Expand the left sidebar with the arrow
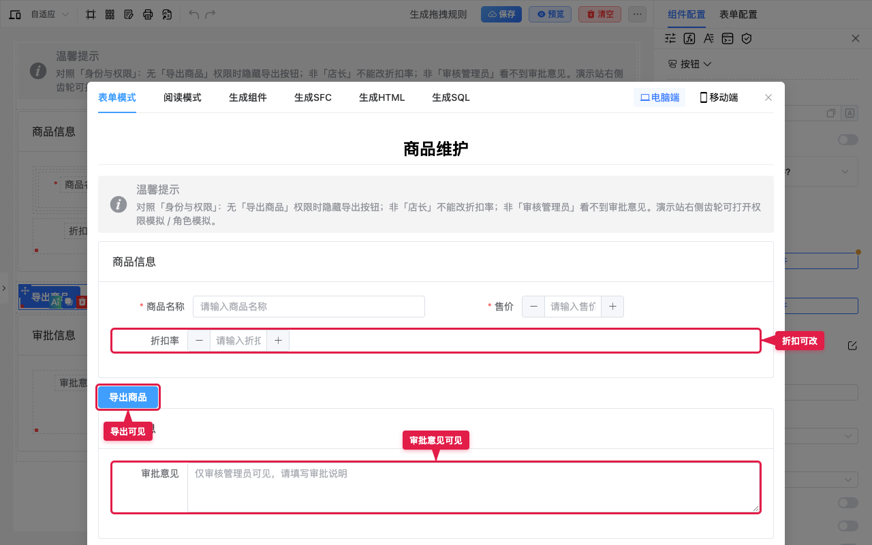 click(3, 289)
